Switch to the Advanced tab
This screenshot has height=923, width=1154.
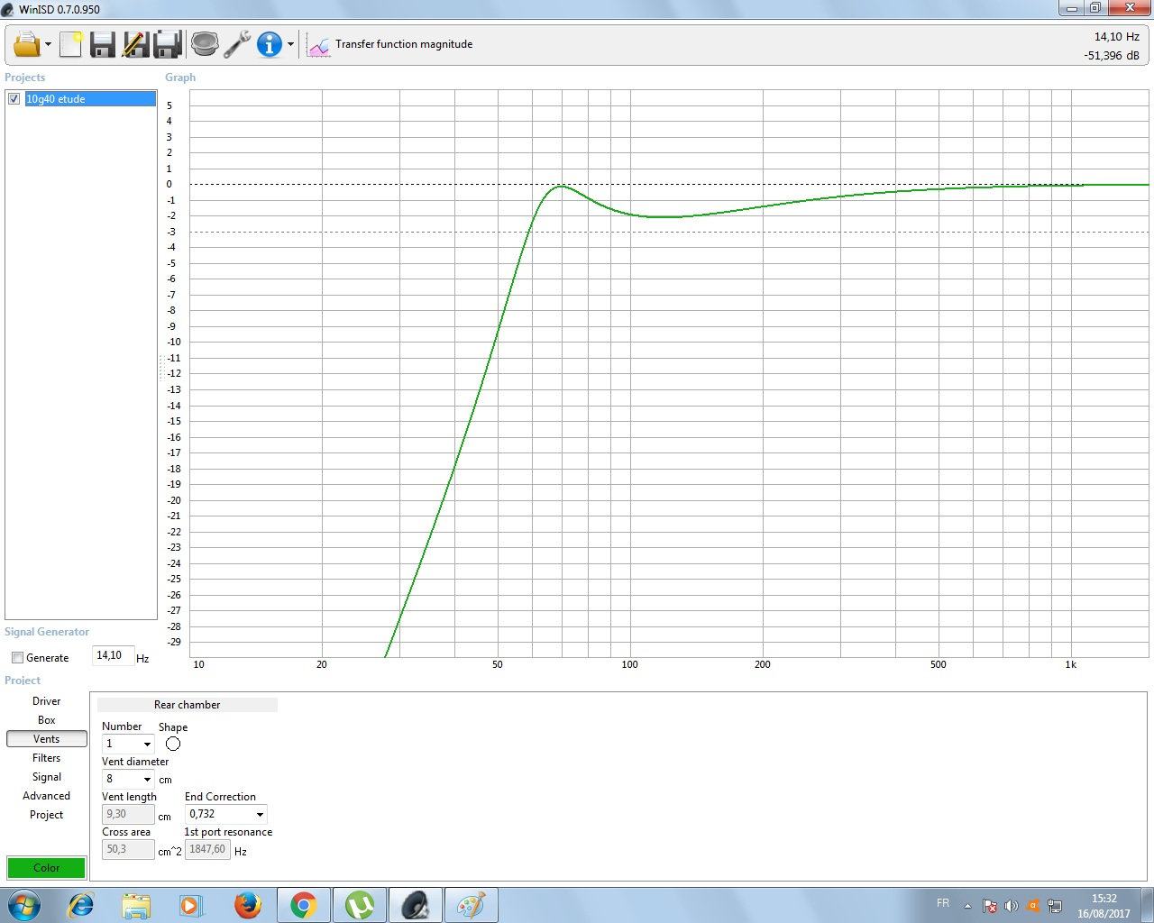point(47,796)
